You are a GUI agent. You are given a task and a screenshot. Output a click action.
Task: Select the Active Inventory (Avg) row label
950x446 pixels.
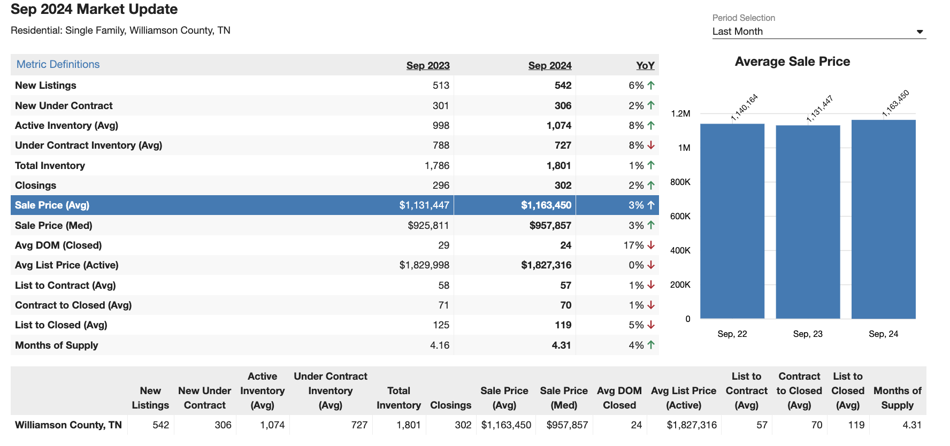tap(66, 126)
